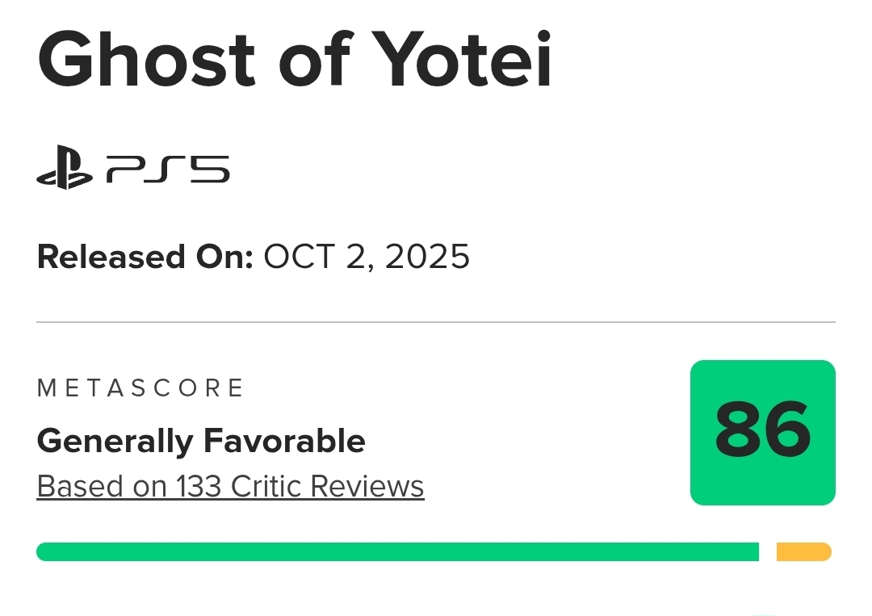This screenshot has width=872, height=616.
Task: Click the year 2025 in the date
Action: click(427, 257)
